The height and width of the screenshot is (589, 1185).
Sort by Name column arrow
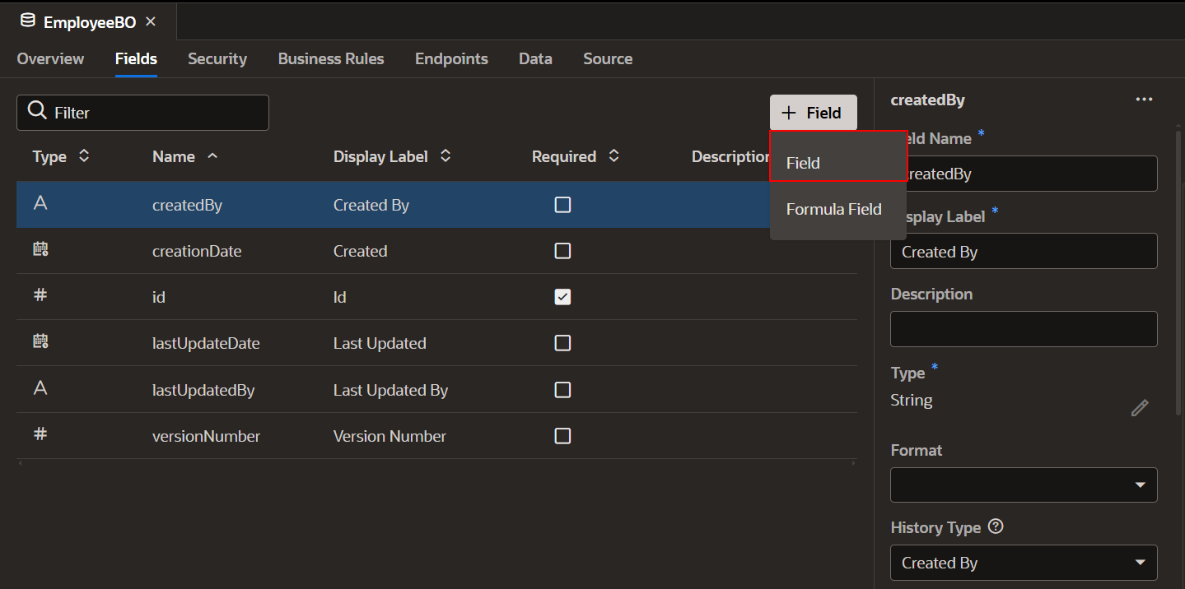[212, 155]
